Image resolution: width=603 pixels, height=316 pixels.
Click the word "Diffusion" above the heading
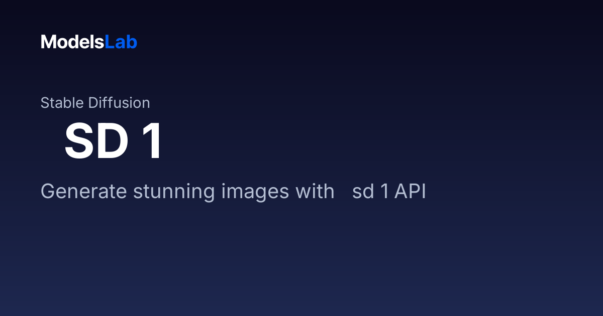point(119,103)
